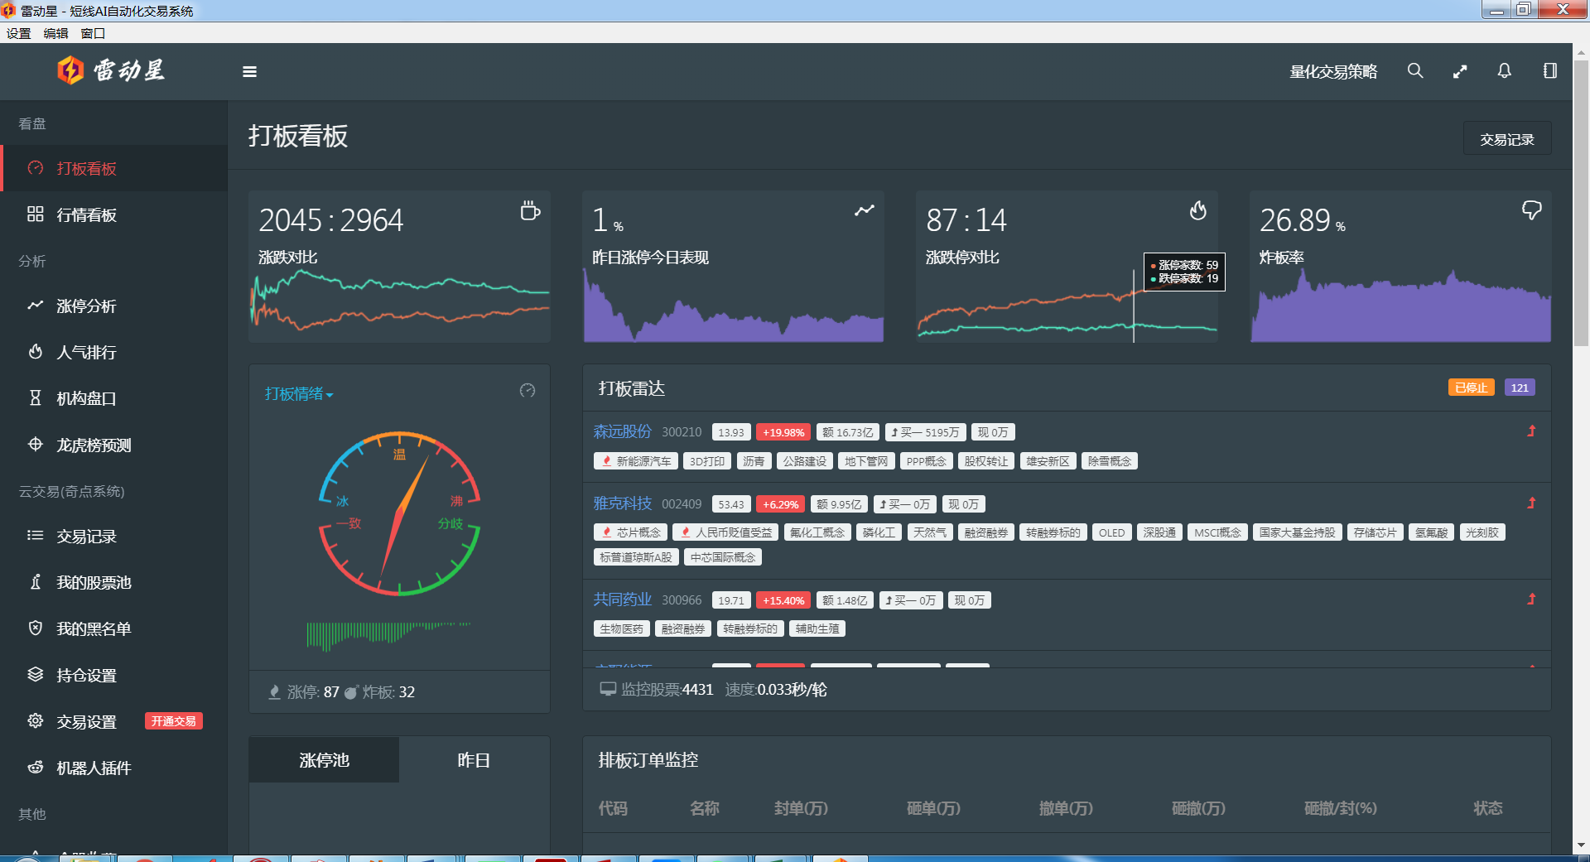Open 我的股票池
Image resolution: width=1590 pixels, height=862 pixels.
[113, 582]
